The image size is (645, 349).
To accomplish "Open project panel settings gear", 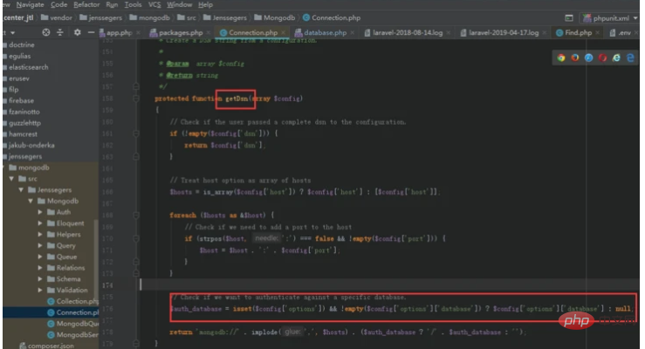I will pos(78,32).
